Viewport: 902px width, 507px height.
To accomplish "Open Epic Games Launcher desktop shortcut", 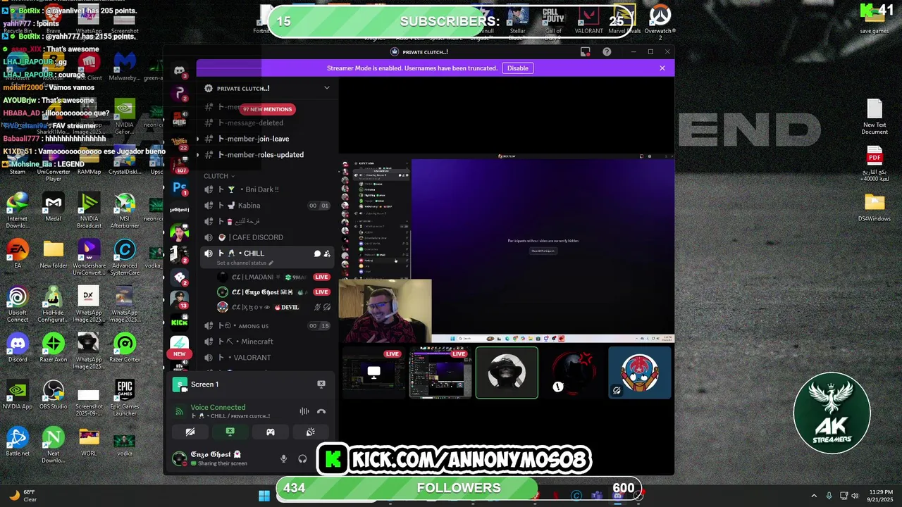I will click(125, 398).
